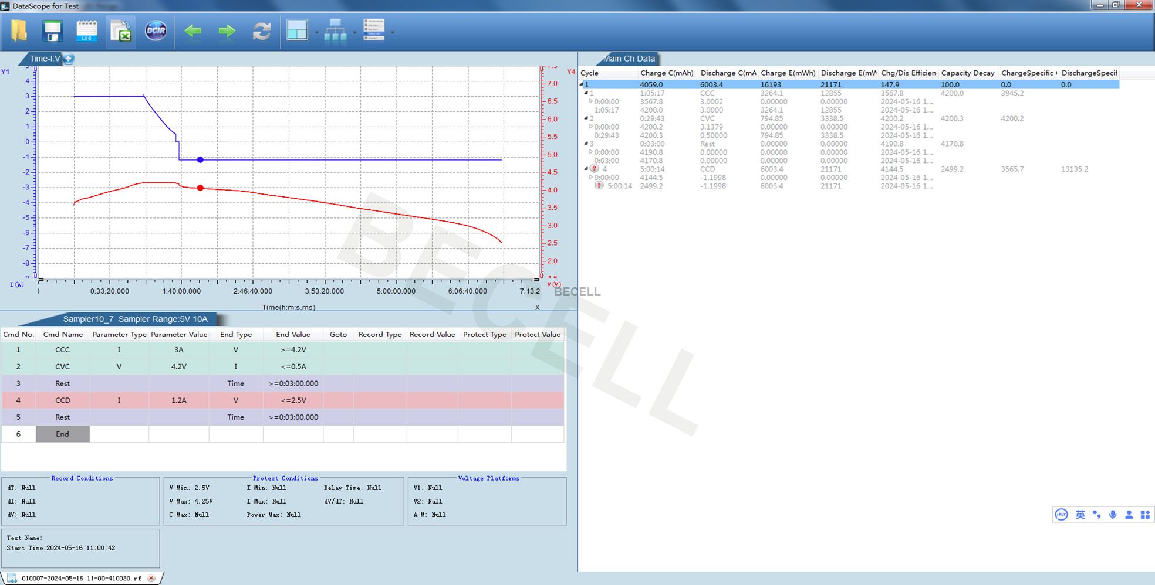Switch the input language with the 英 icon
The height and width of the screenshot is (585, 1155).
tap(1080, 515)
